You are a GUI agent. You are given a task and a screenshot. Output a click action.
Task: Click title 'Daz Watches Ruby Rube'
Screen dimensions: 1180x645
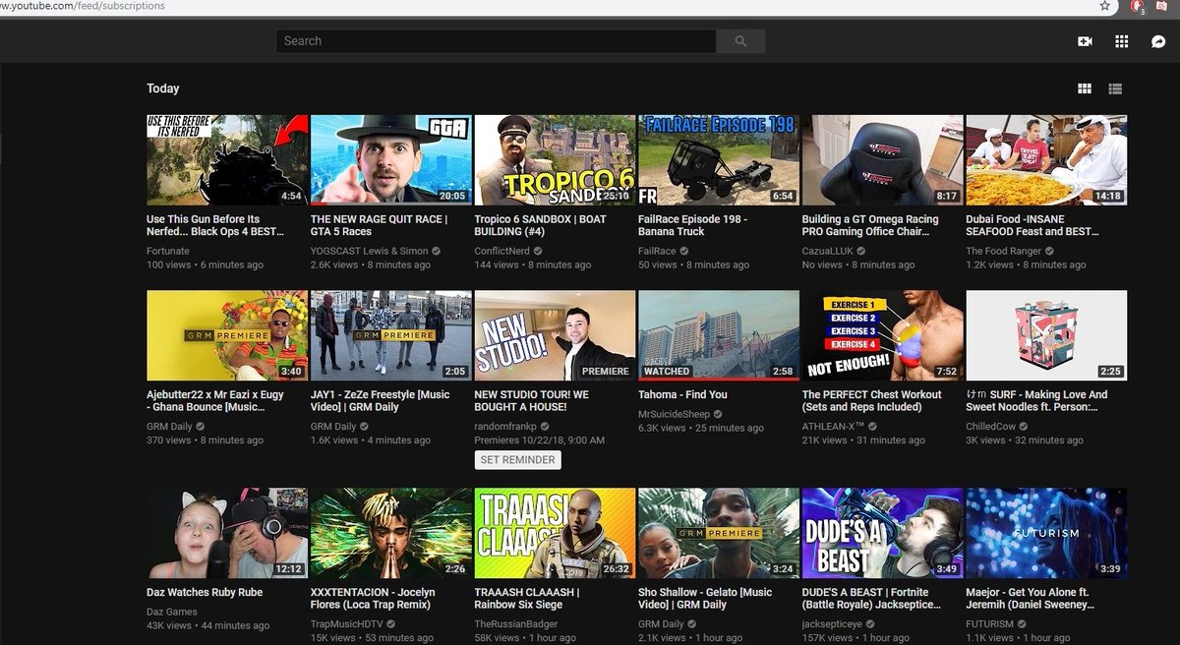pos(205,593)
